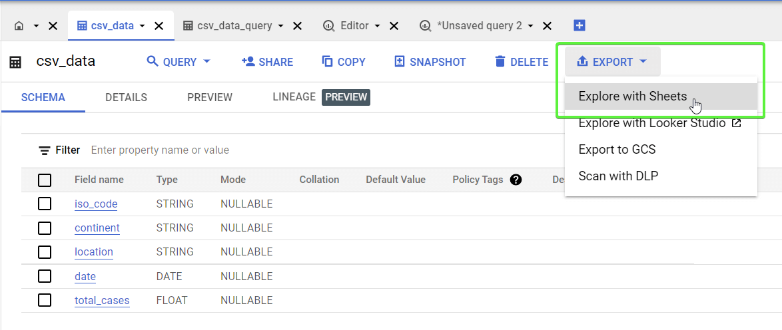
Task: Choose Scan with DLP
Action: tap(661, 176)
